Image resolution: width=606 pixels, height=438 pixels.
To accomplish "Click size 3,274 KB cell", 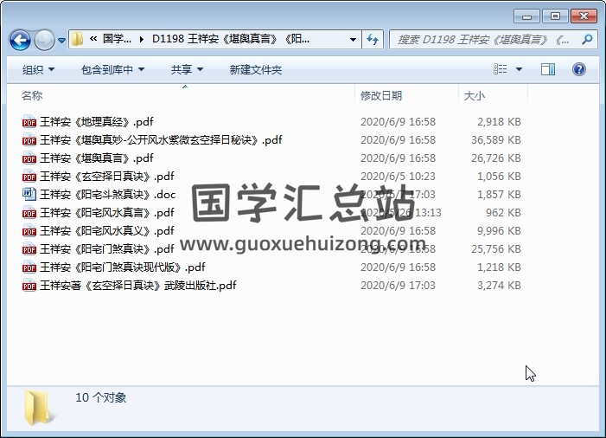I will click(499, 285).
